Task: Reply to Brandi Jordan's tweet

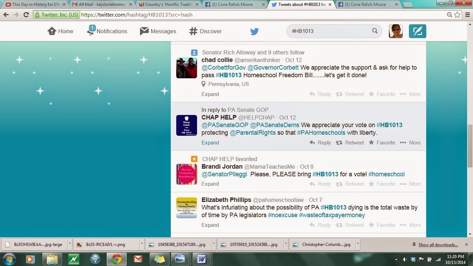Action: (320, 184)
